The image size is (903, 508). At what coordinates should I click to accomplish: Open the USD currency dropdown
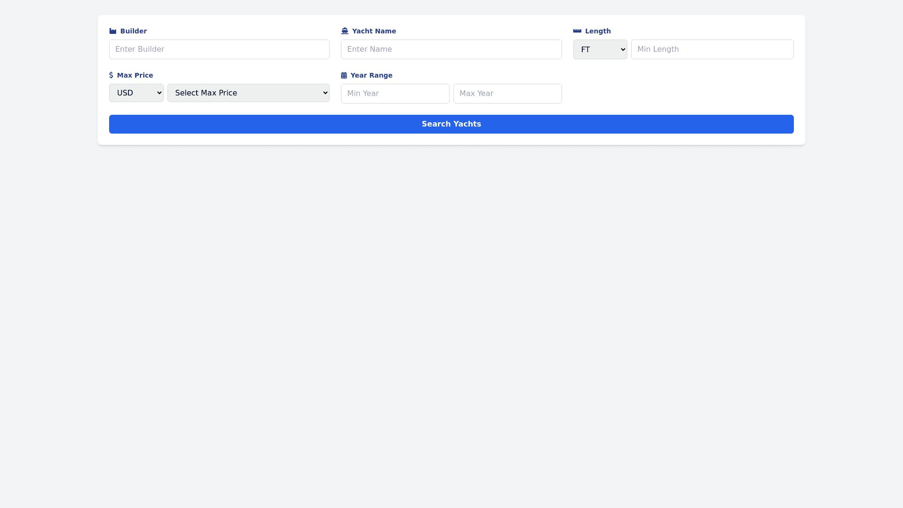pos(136,93)
